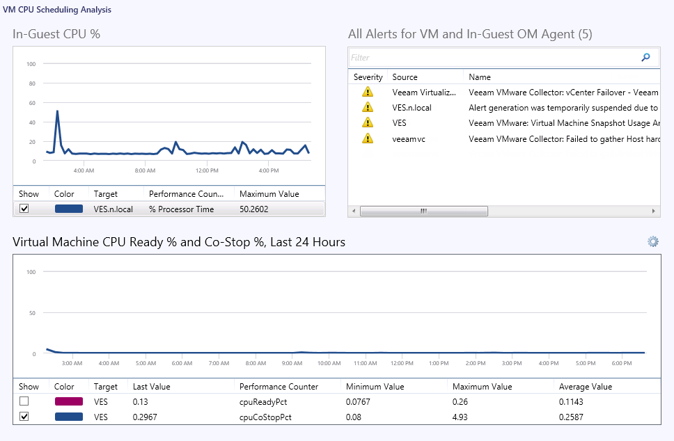
Task: Enable Show checkbox for cpuReadyPct series
Action: click(24, 401)
